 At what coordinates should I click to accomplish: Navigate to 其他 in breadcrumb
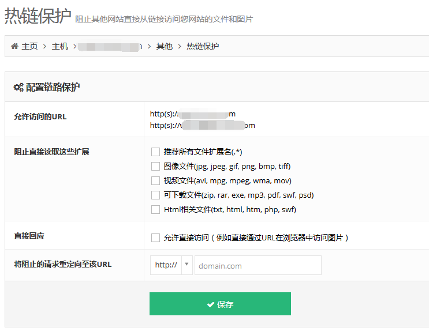pyautogui.click(x=164, y=46)
